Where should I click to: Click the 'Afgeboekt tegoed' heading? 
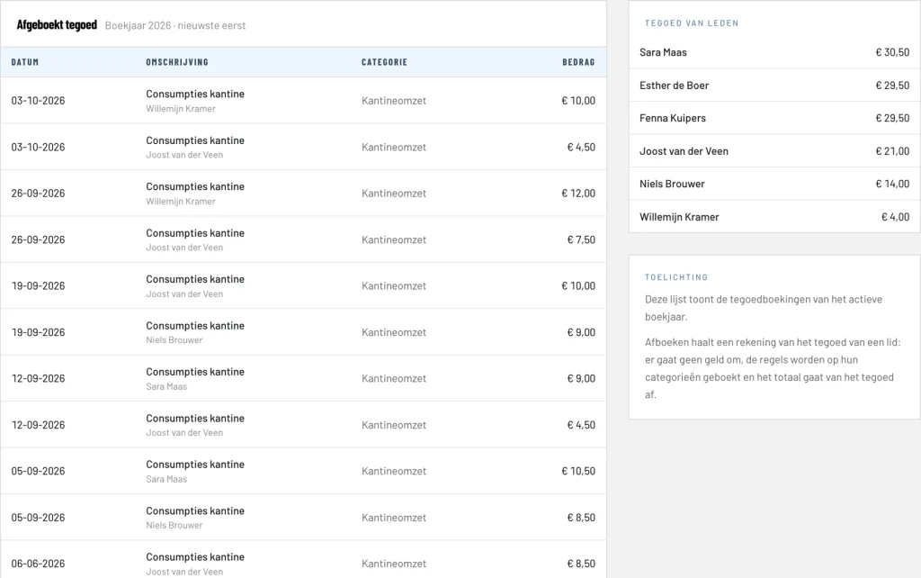[x=57, y=24]
